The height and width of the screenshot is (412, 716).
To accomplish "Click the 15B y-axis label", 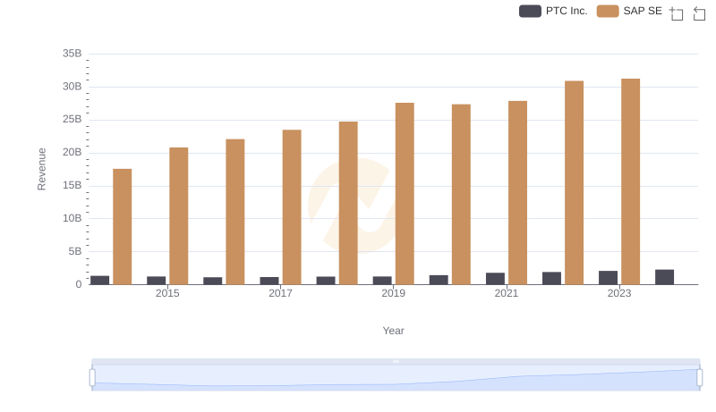I will click(x=72, y=186).
